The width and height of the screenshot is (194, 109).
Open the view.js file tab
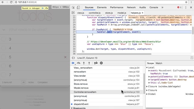[81, 13]
